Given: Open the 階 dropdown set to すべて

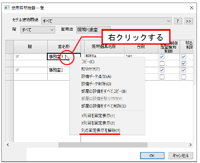Looking at the screenshot, I should tap(38, 30).
